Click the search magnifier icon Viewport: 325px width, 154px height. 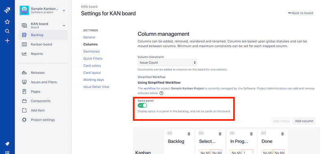(7, 31)
